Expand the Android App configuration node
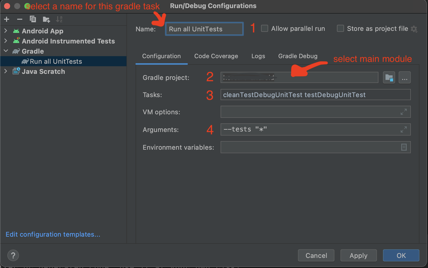The image size is (428, 268). 6,31
